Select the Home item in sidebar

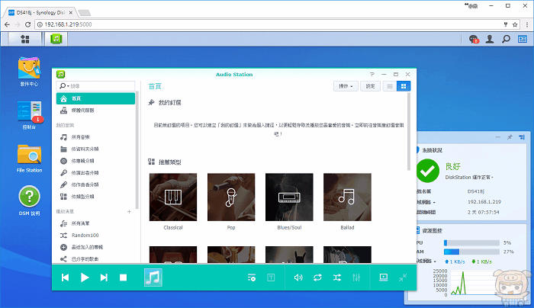point(95,98)
